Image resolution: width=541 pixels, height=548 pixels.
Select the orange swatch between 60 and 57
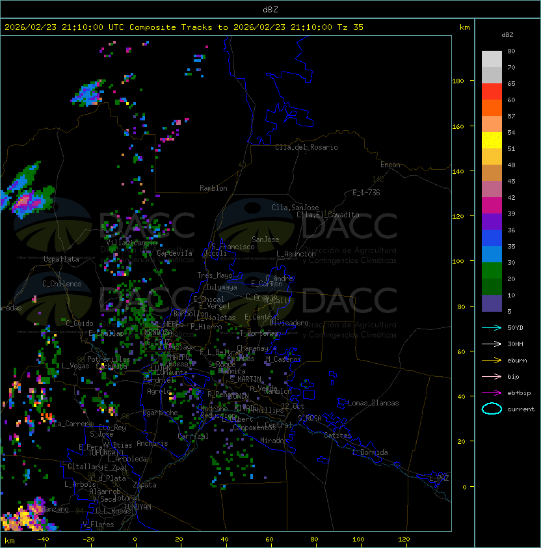pos(492,107)
